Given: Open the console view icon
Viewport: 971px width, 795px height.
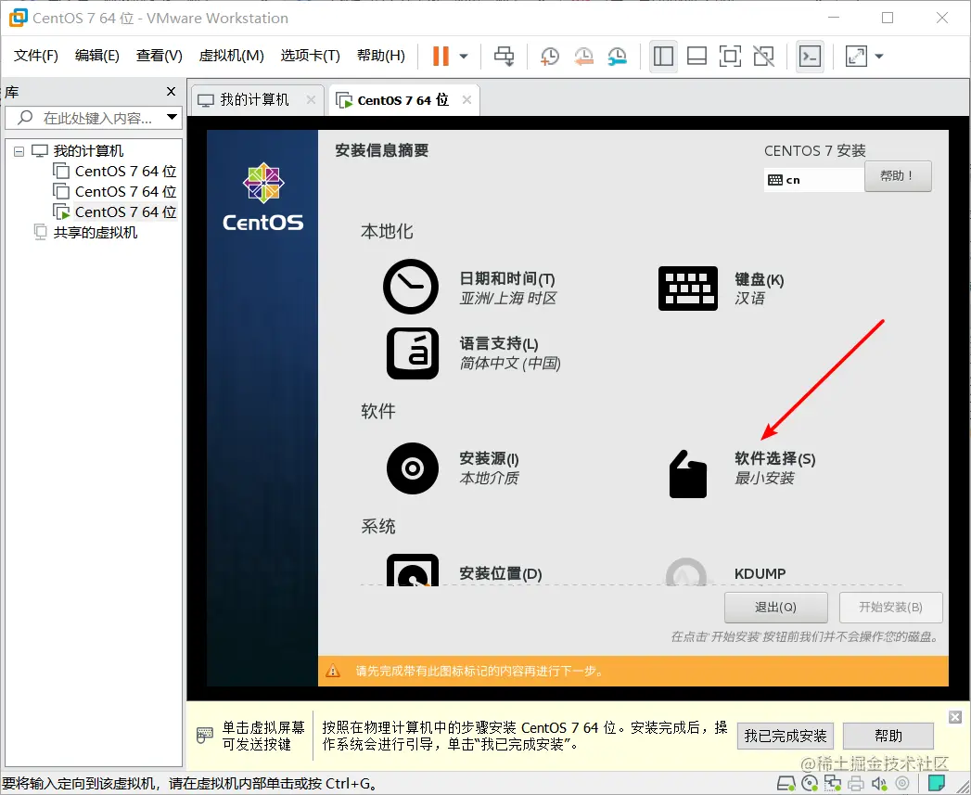Looking at the screenshot, I should pyautogui.click(x=810, y=57).
